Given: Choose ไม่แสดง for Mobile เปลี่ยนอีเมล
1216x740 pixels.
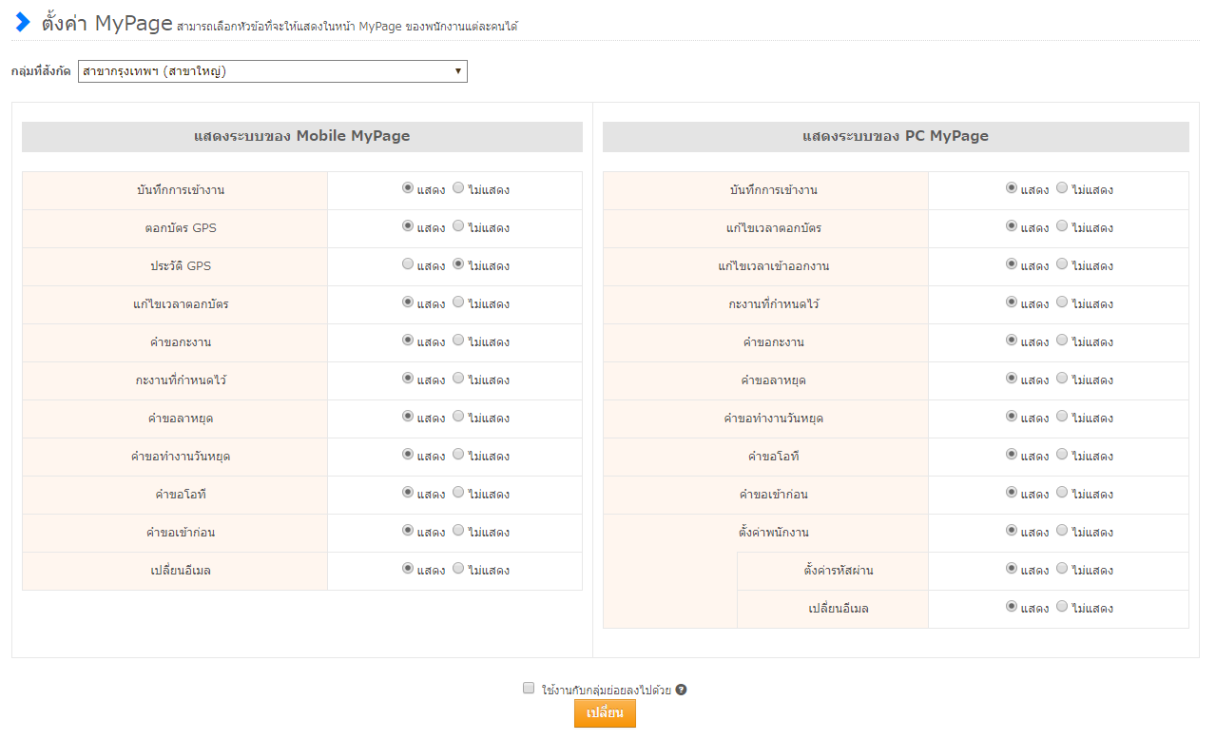Looking at the screenshot, I should tap(458, 569).
